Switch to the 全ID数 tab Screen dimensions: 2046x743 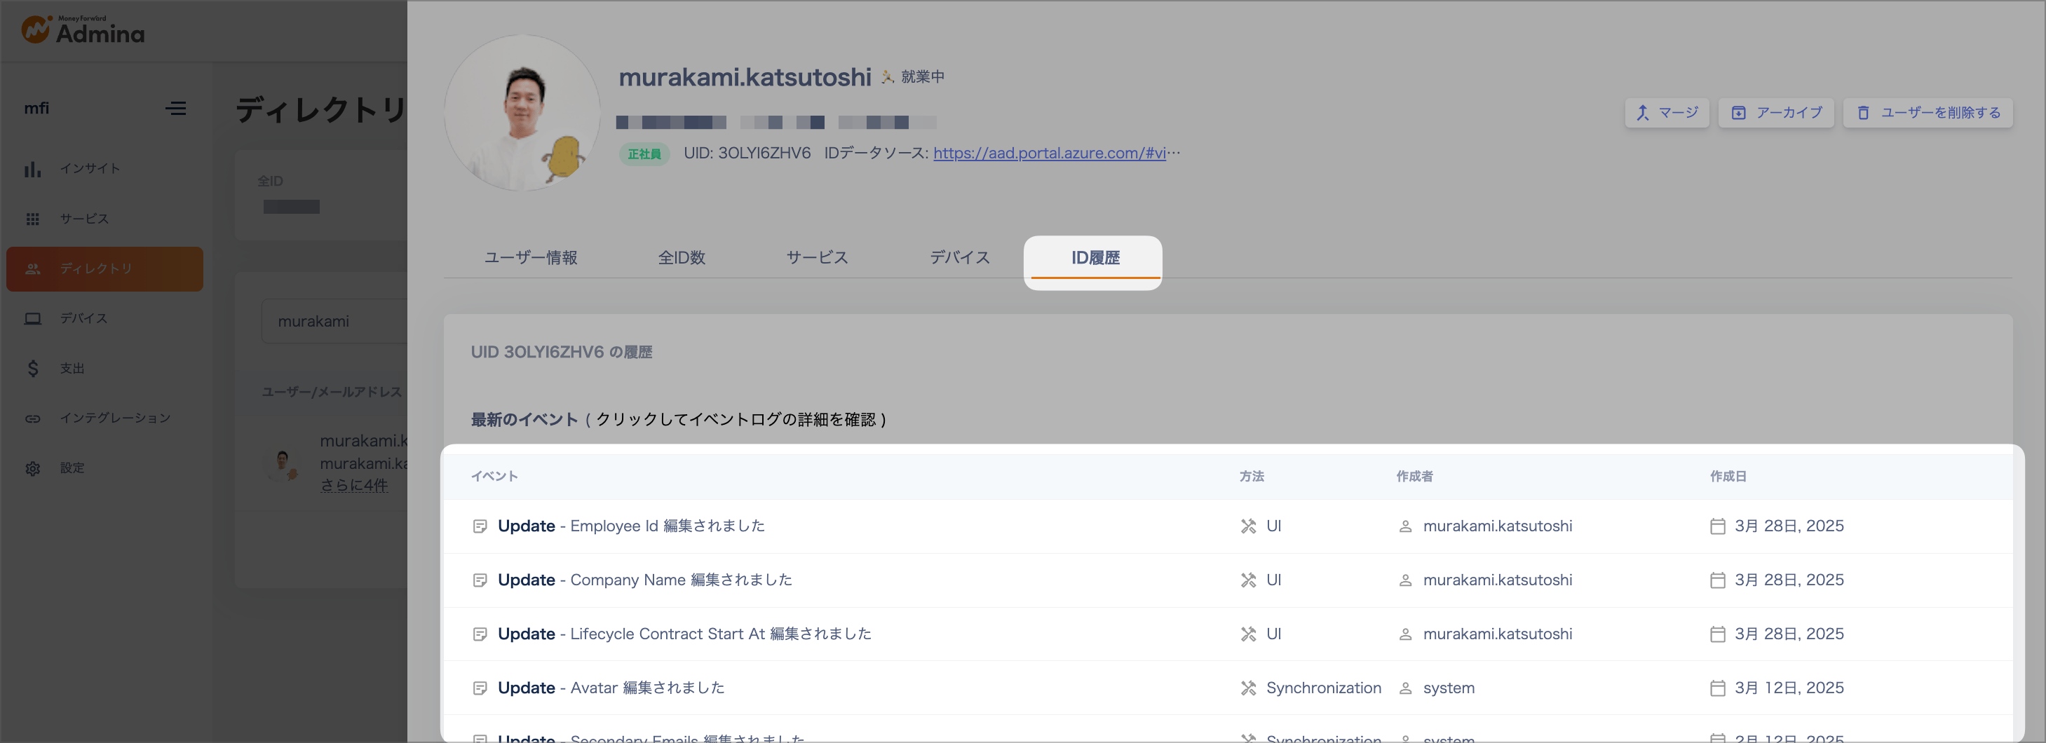pos(682,257)
